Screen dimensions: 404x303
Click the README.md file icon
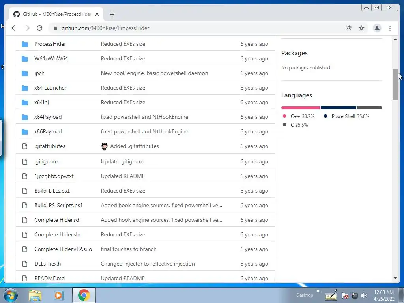click(x=25, y=278)
